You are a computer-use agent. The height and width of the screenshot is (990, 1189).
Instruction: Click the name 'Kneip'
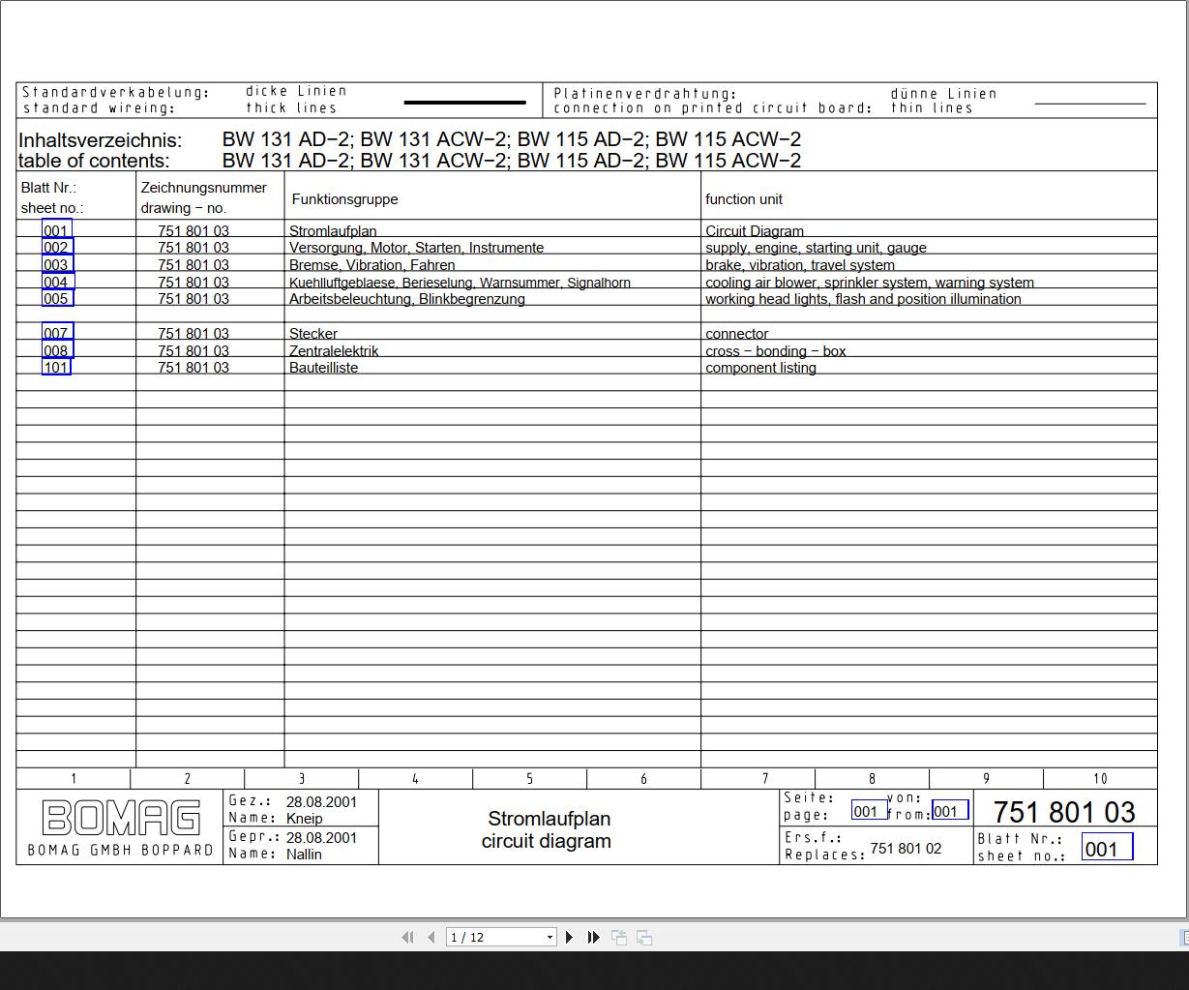pyautogui.click(x=305, y=819)
